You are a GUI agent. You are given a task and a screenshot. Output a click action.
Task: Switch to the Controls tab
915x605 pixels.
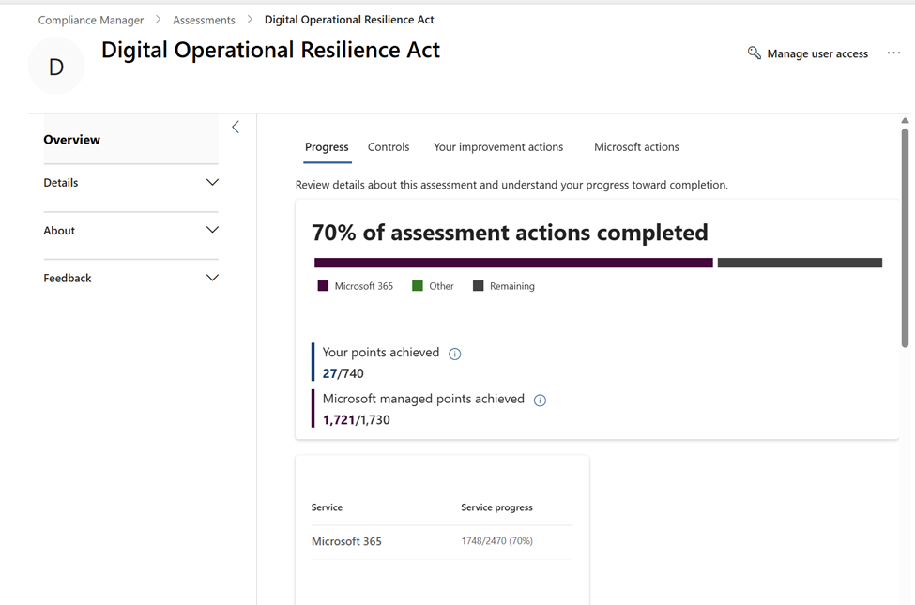coord(389,147)
